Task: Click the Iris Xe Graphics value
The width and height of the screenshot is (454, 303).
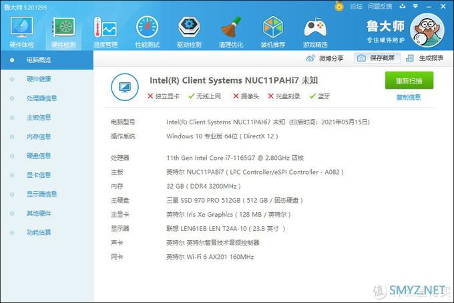Action: [x=228, y=215]
